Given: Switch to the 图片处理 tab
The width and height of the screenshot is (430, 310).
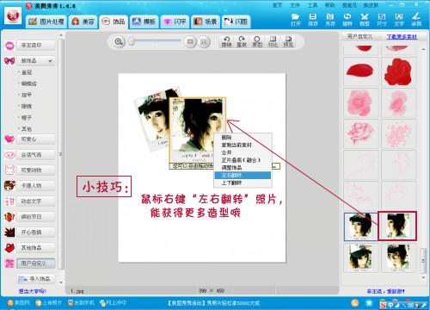Looking at the screenshot, I should point(46,22).
